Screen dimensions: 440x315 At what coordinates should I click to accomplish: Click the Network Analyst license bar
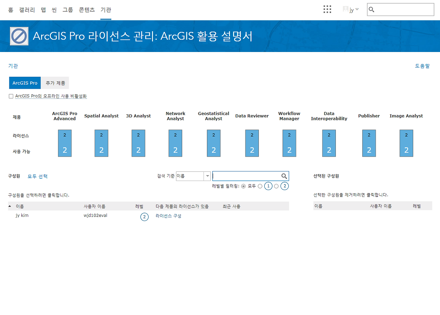[x=175, y=143]
